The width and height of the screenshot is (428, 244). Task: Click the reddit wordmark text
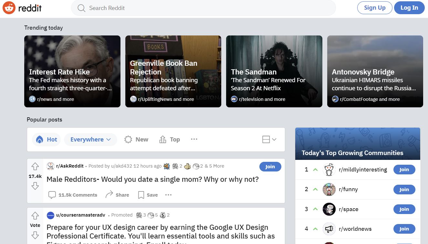click(30, 8)
